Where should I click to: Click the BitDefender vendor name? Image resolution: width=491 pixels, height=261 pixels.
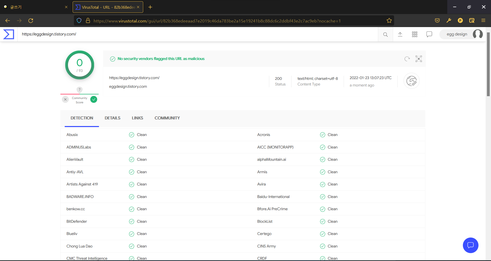coord(77,221)
